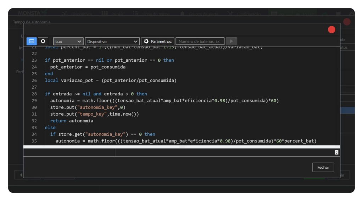The width and height of the screenshot is (363, 201).
Task: Click line 34 'if store.get("autonomia_key")'
Action: [102, 134]
